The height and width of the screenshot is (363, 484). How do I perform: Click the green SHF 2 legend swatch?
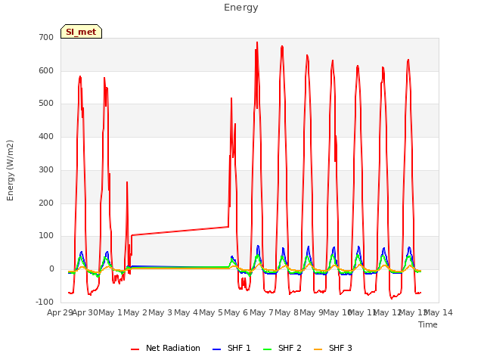tap(267, 349)
